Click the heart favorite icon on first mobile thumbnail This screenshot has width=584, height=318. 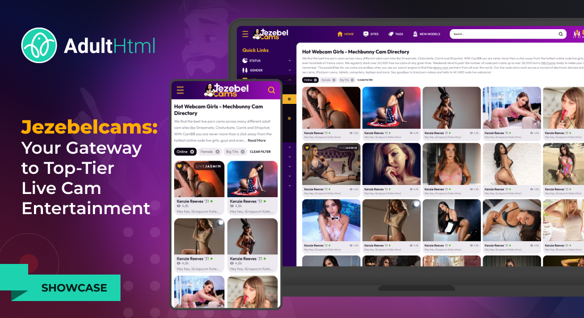[x=179, y=166]
